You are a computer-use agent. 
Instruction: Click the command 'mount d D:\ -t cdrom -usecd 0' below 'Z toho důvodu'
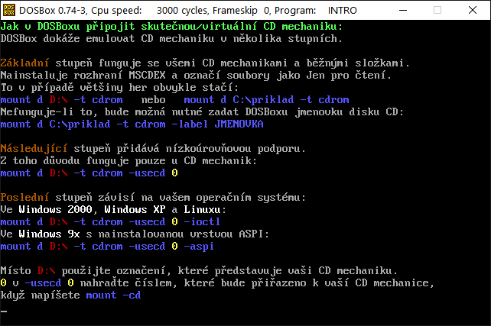pos(89,173)
